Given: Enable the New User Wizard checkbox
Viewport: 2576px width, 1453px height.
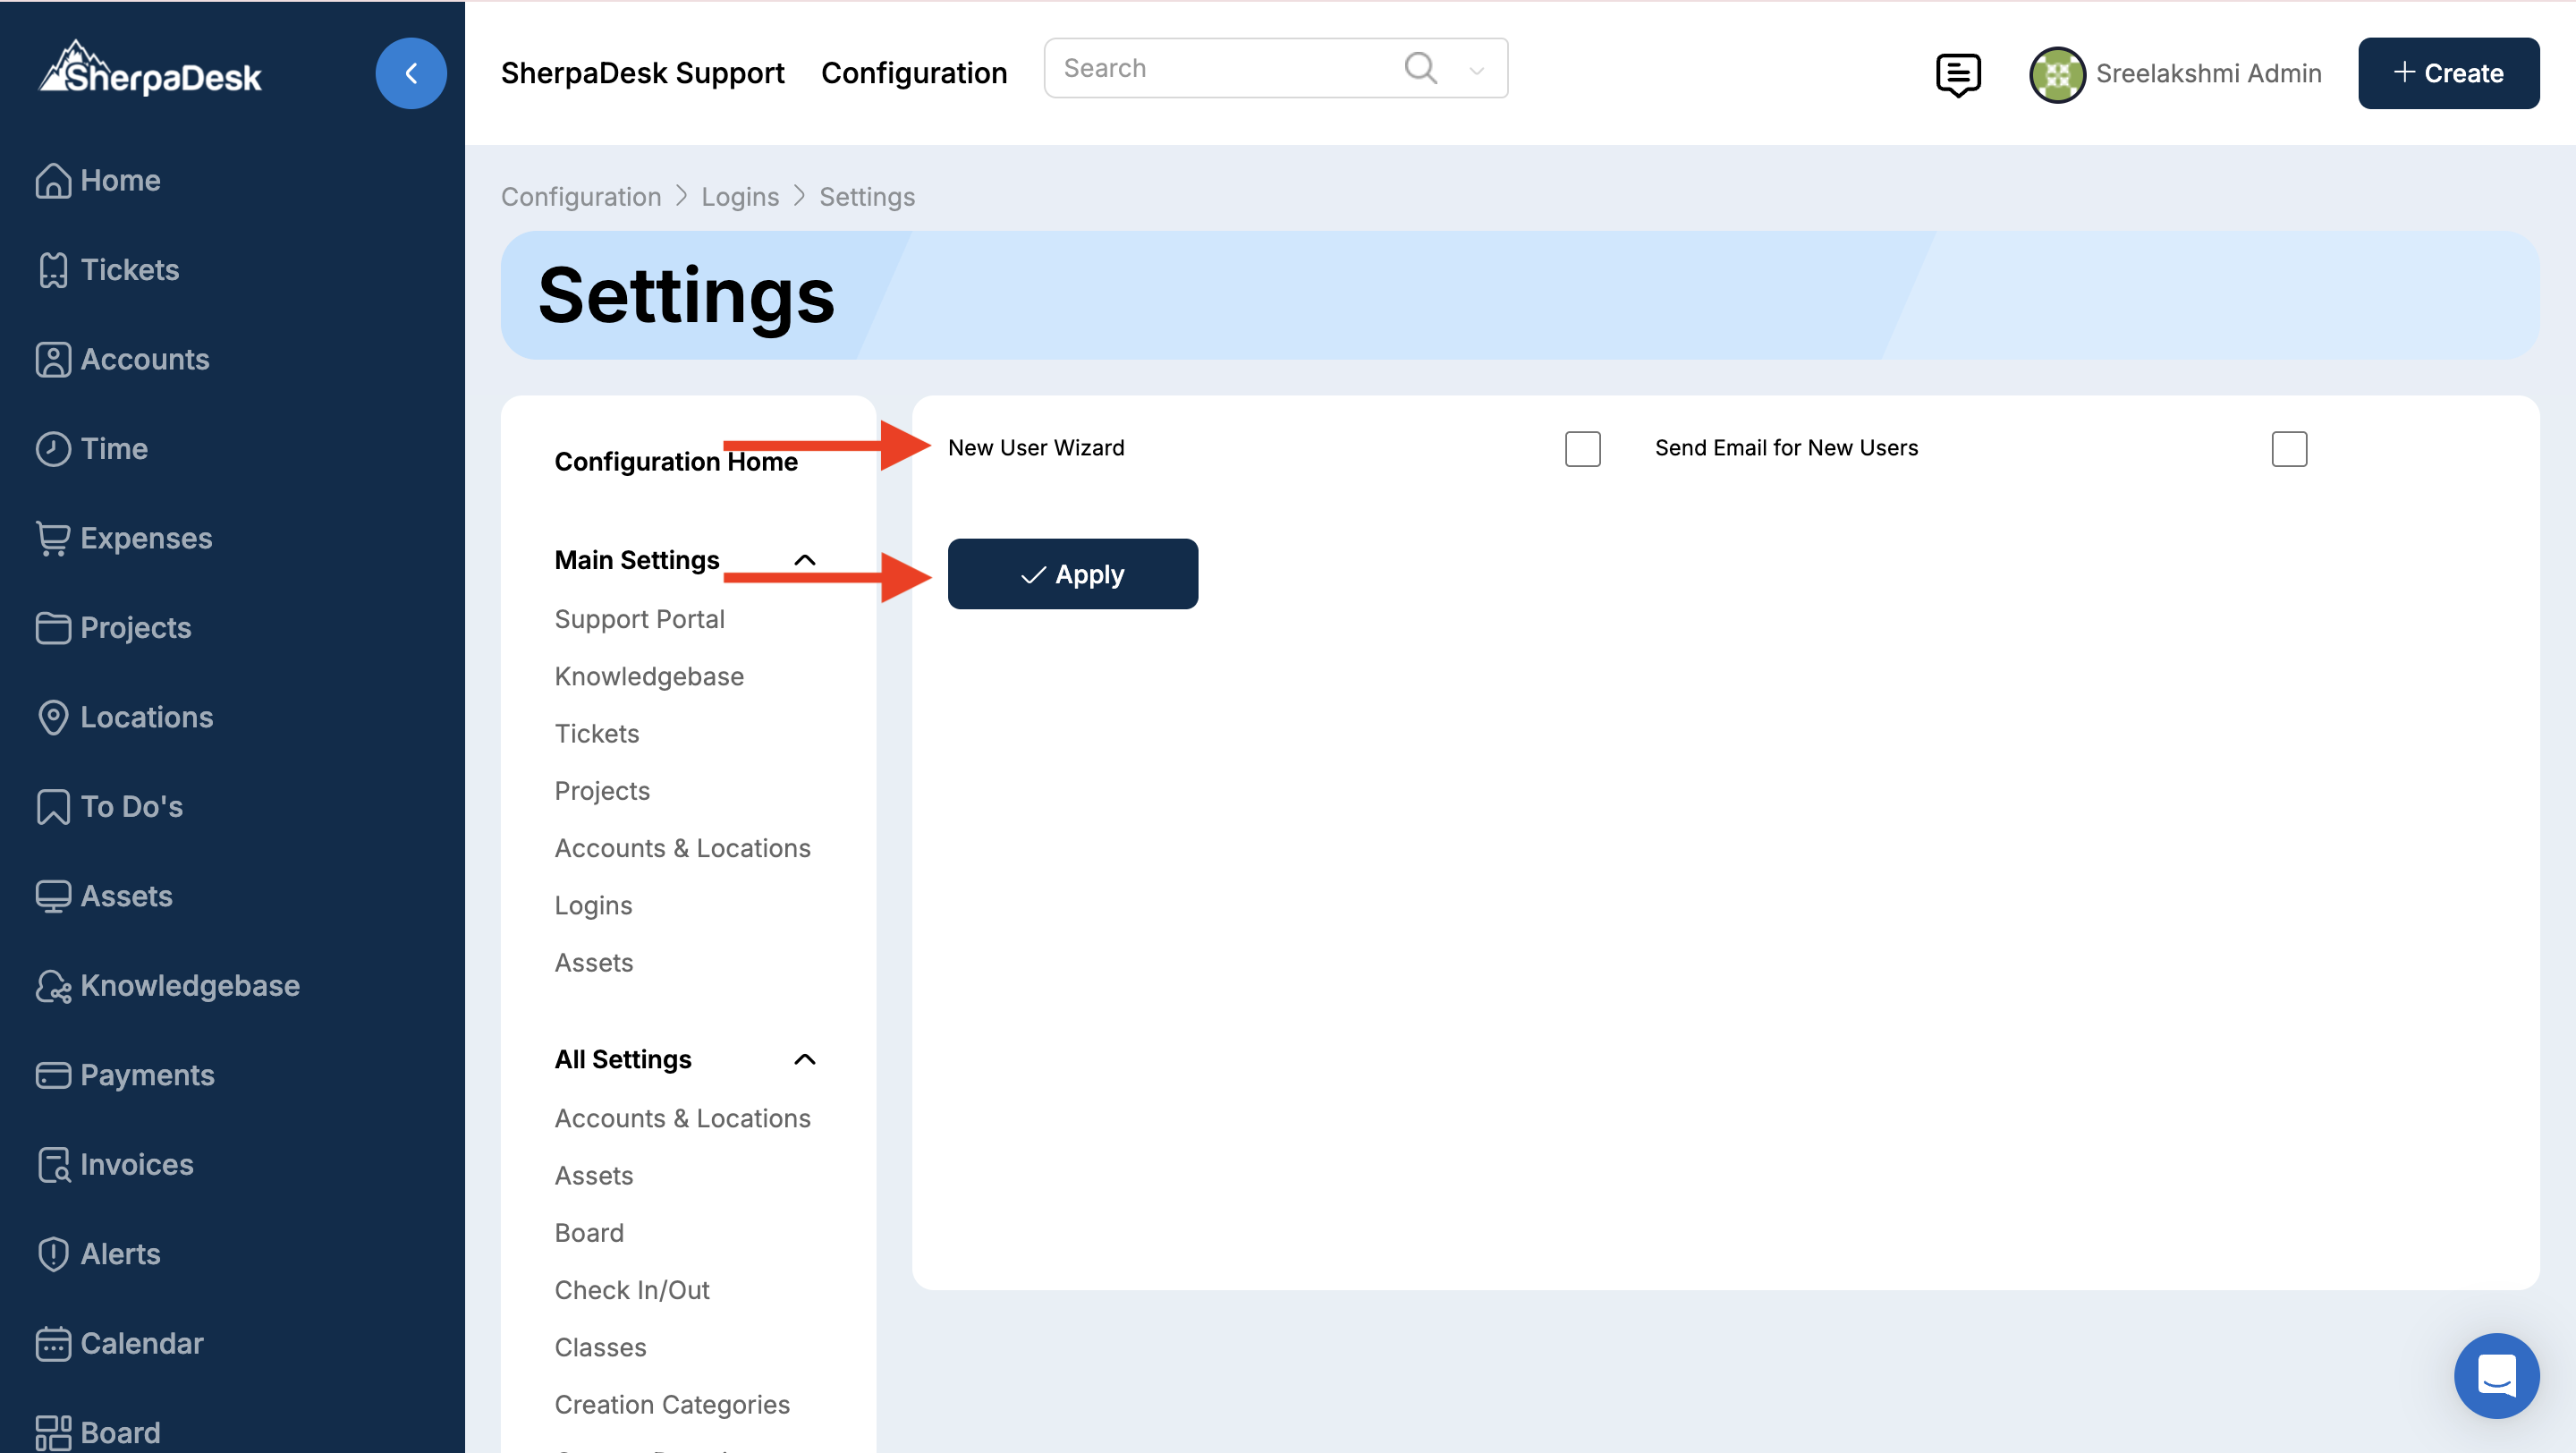Looking at the screenshot, I should pos(1582,449).
